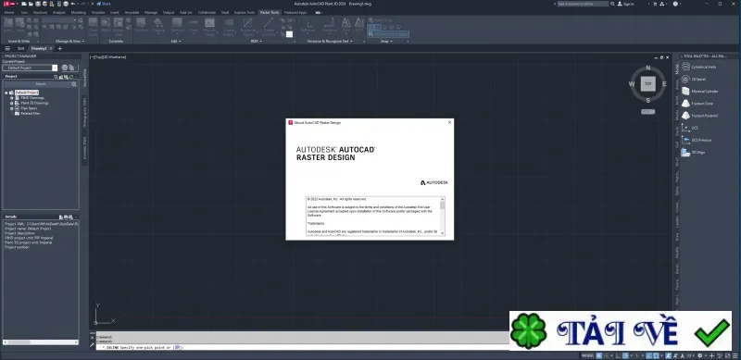Click the help question mark icon
741x360 pixels.
676,4
